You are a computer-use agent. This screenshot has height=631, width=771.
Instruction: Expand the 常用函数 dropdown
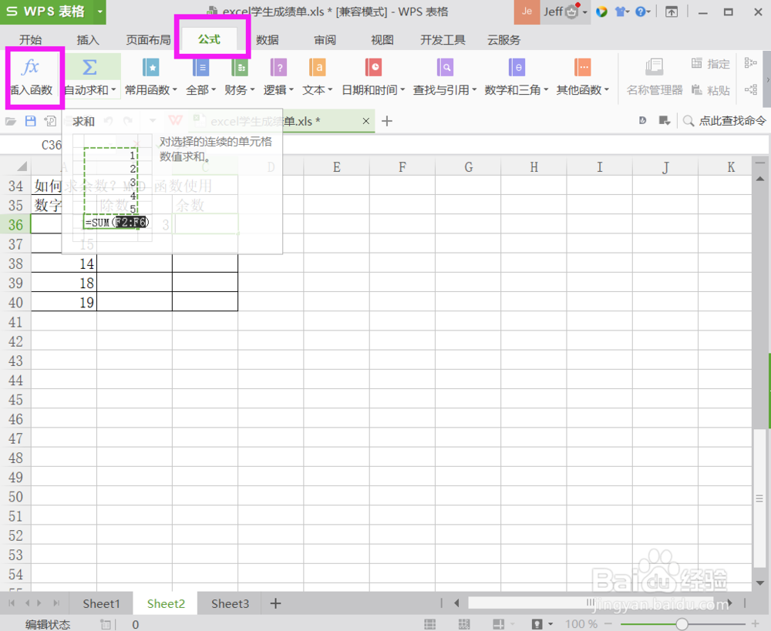pos(174,90)
